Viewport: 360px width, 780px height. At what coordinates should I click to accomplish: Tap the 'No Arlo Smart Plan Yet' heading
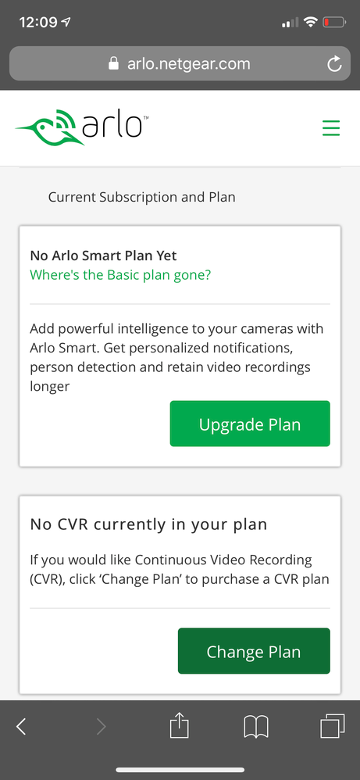103,256
